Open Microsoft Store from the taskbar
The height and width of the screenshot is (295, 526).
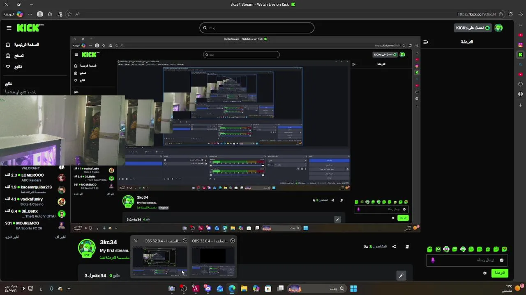point(268,288)
